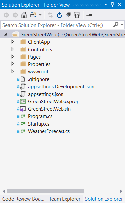Collapse the GreenStreetWeb root node
Viewport: 125px width, 203px height.
point(5,34)
